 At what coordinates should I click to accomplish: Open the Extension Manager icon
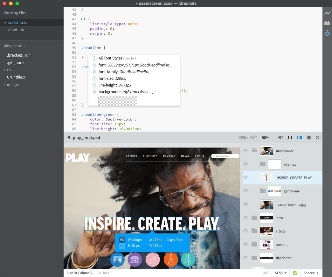pos(327,23)
